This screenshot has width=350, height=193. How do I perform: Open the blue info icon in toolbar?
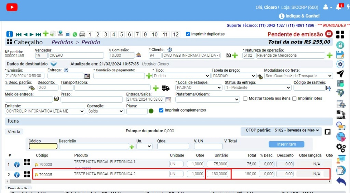coord(9,34)
